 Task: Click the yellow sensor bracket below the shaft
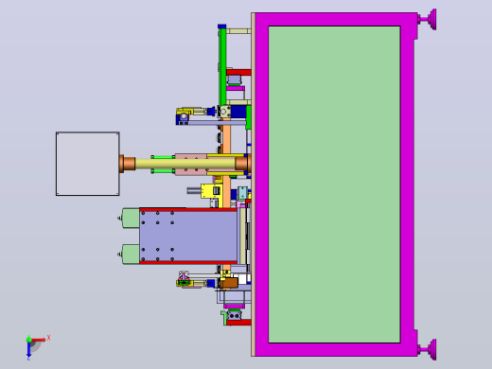[211, 191]
